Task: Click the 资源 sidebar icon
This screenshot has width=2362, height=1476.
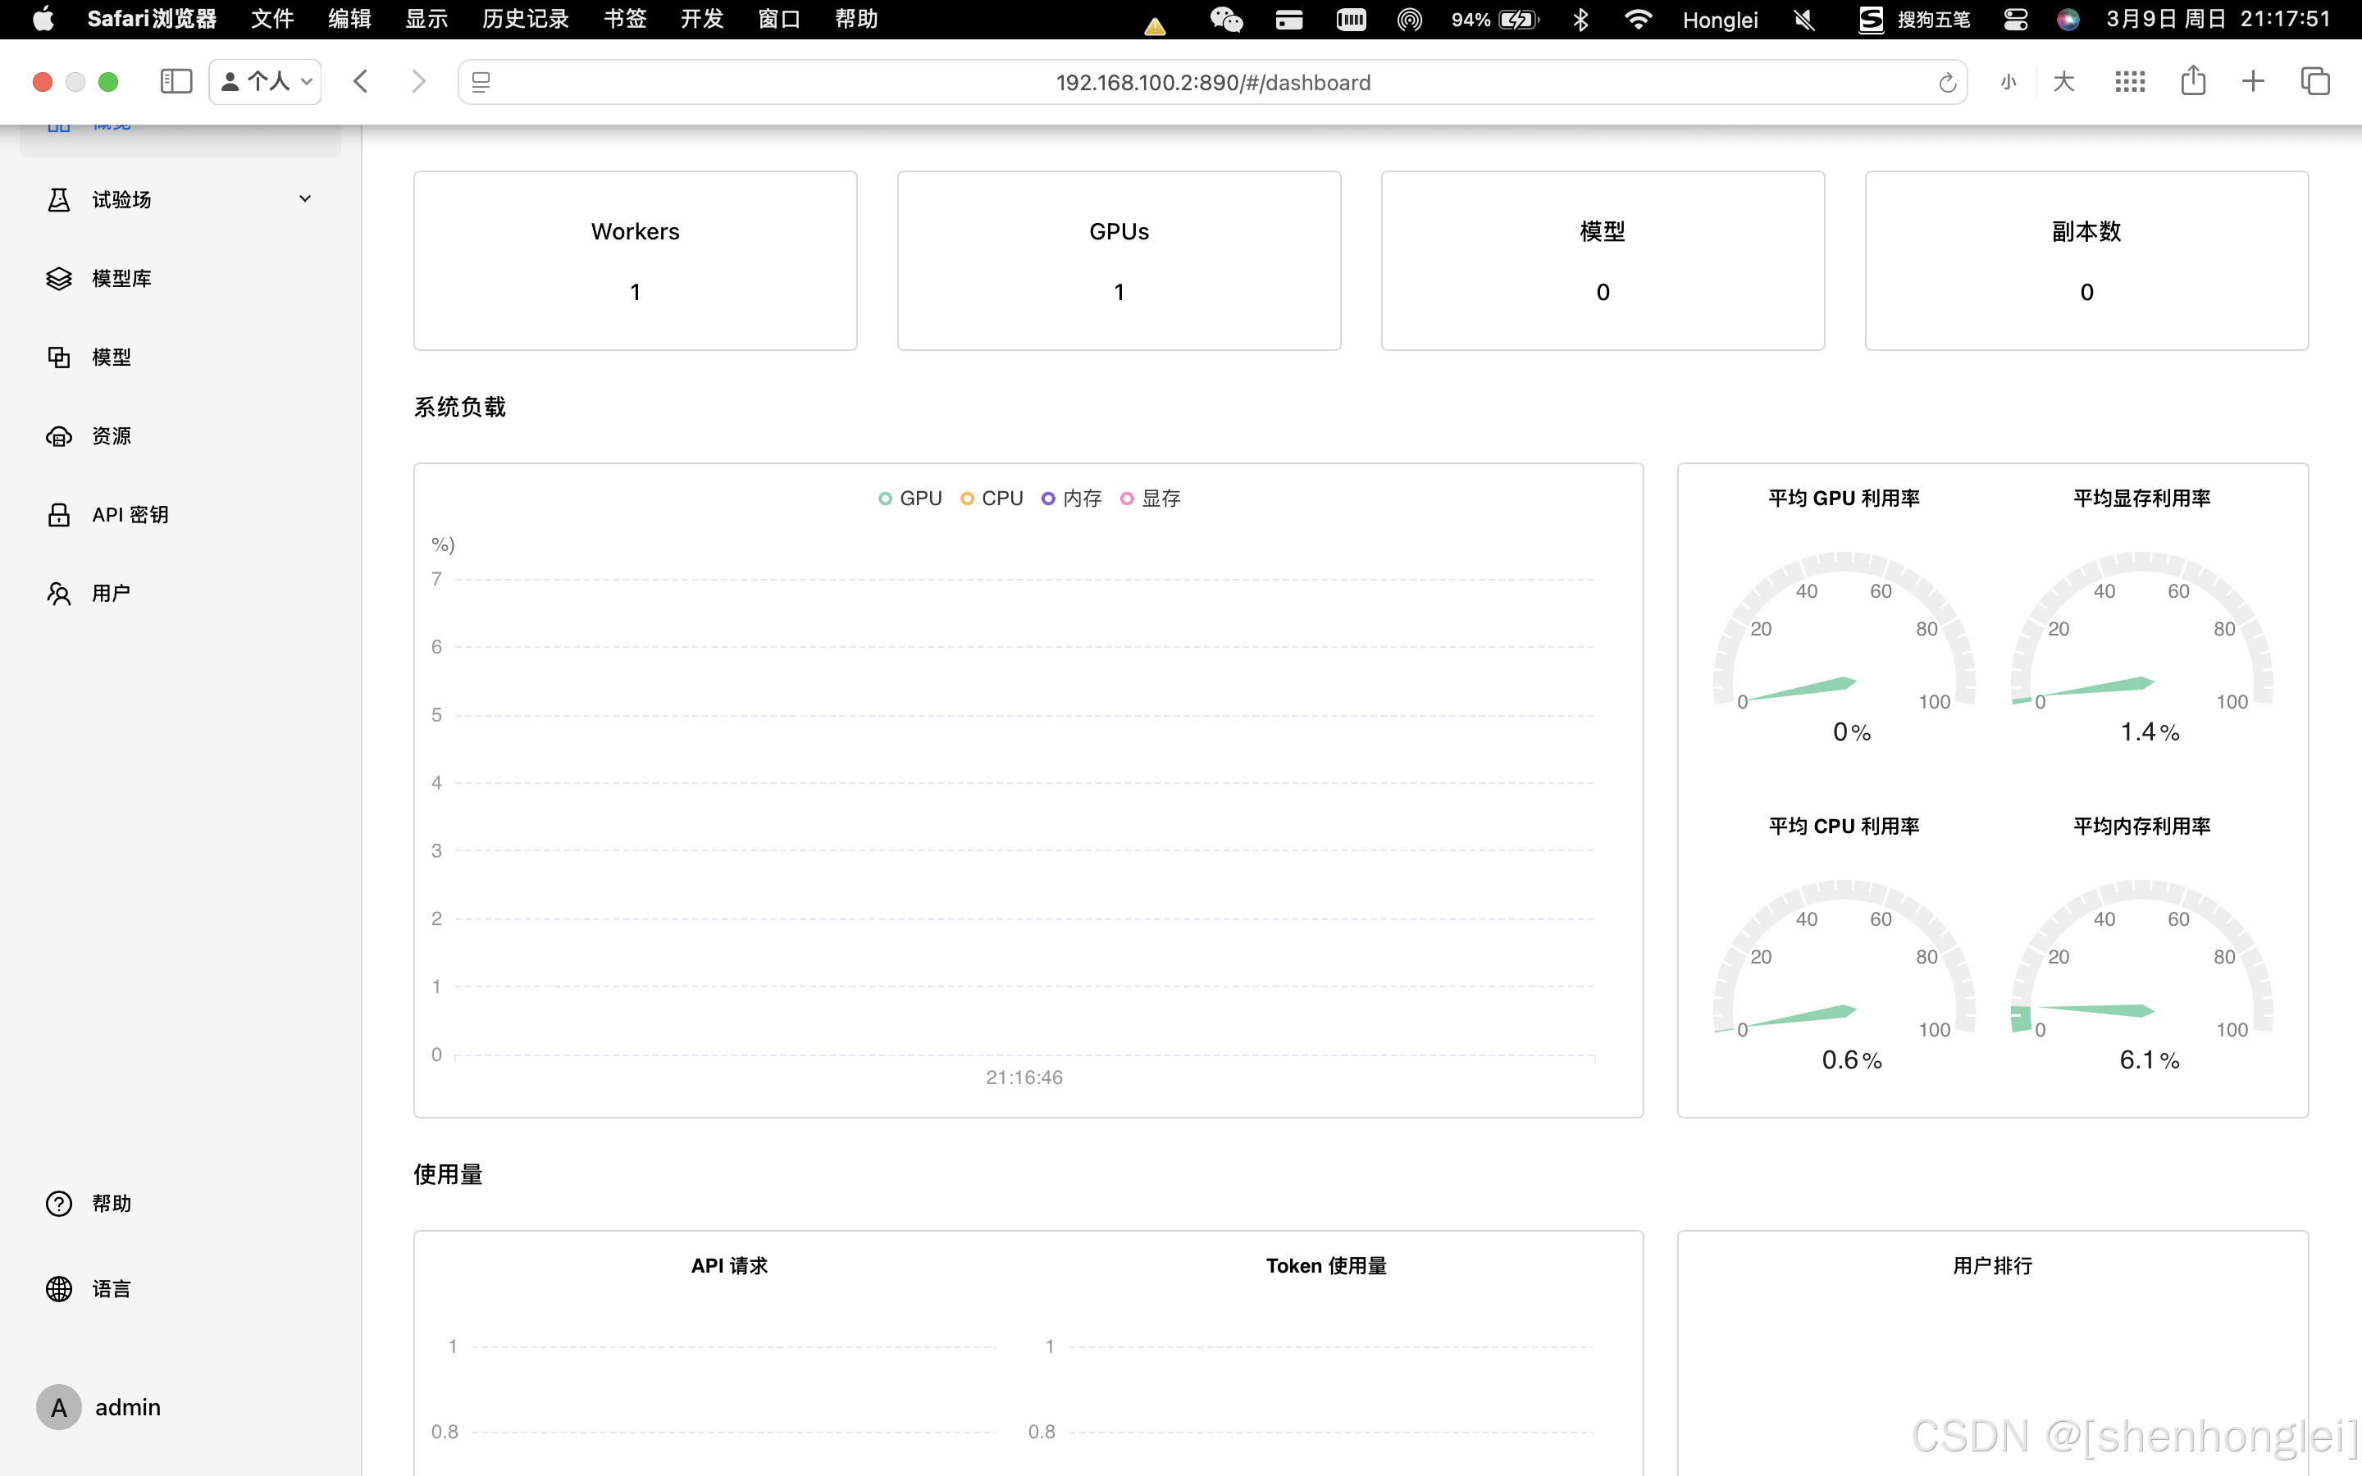Action: point(60,435)
